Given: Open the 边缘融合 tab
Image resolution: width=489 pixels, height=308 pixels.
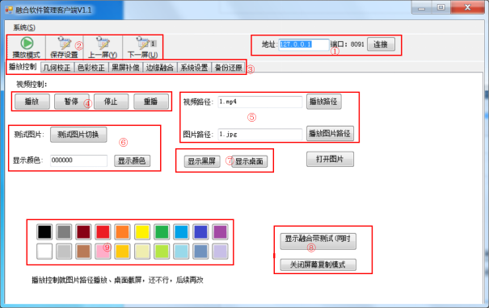Looking at the screenshot, I should (160, 68).
